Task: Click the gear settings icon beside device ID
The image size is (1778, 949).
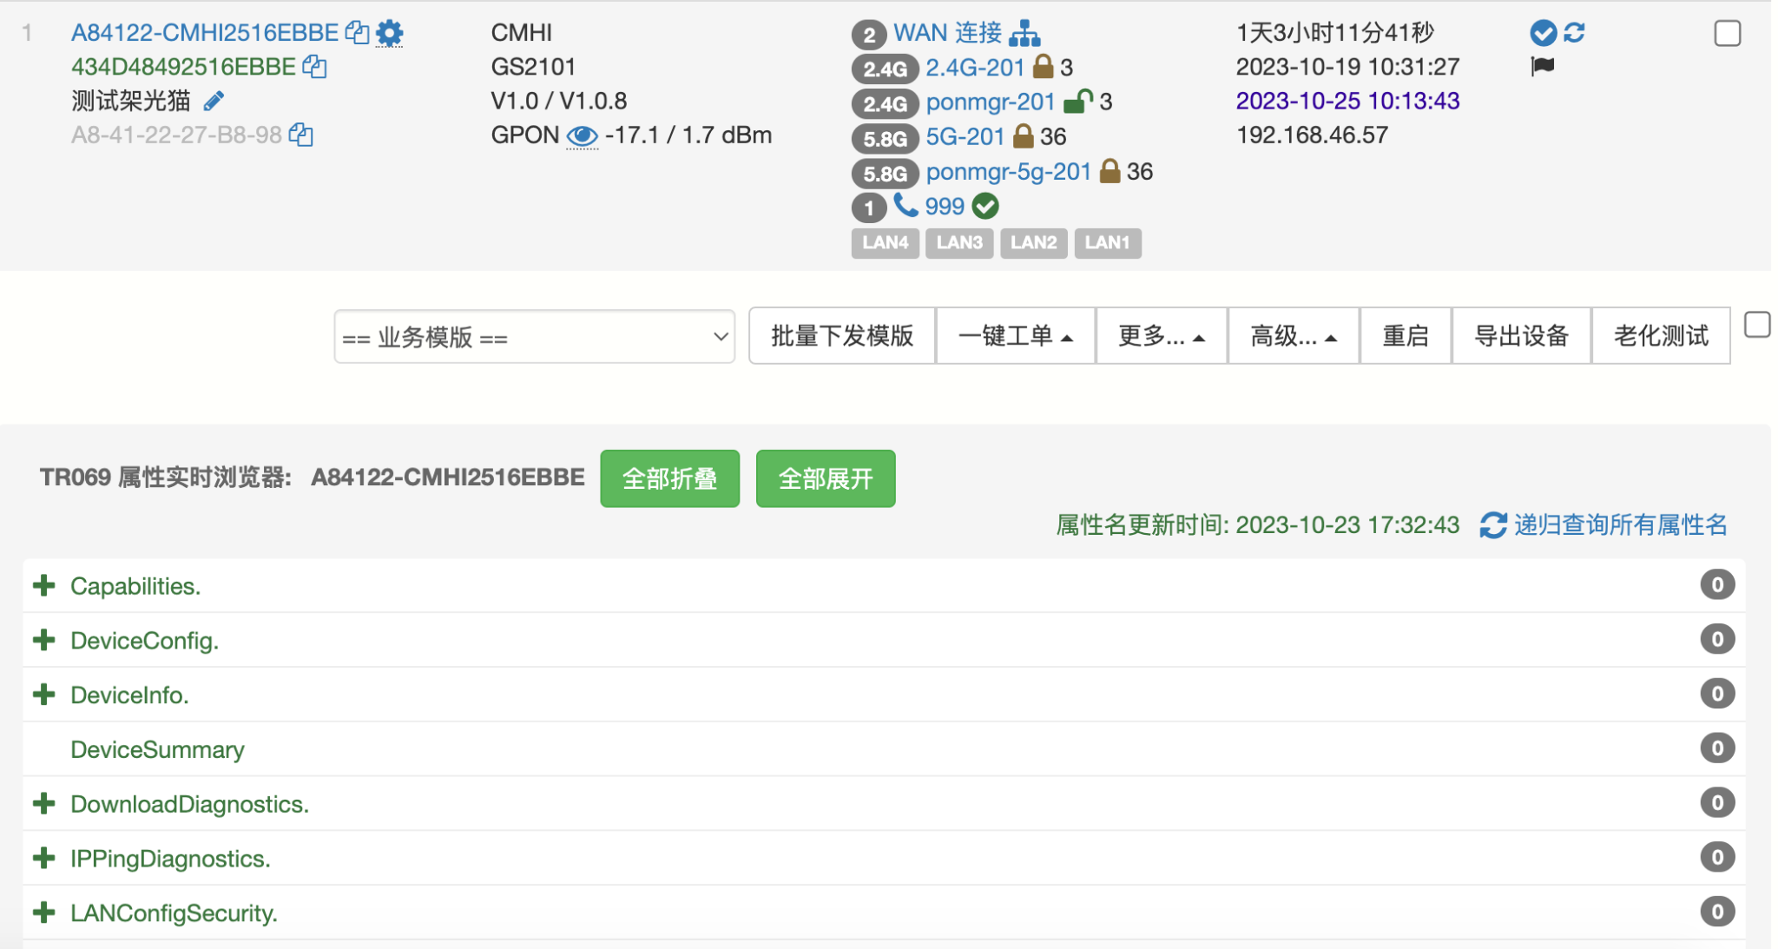Action: 390,33
